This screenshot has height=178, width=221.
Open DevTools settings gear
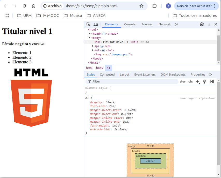coord(202,24)
